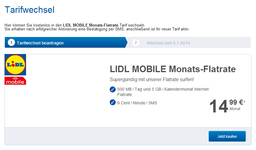Click the LIDL MOBILE Monats-Flatrate card heading

click(173, 69)
